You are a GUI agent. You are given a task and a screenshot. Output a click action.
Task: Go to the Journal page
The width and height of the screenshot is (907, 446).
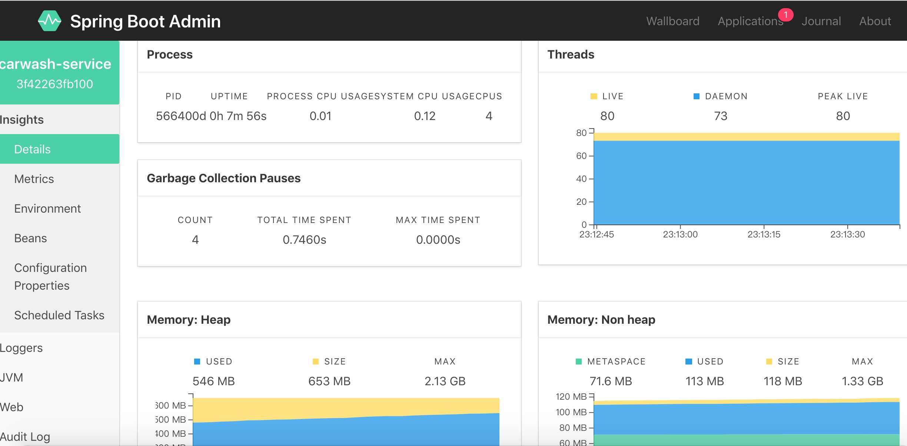click(821, 21)
